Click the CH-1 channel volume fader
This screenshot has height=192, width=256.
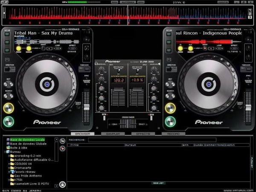tap(119, 90)
